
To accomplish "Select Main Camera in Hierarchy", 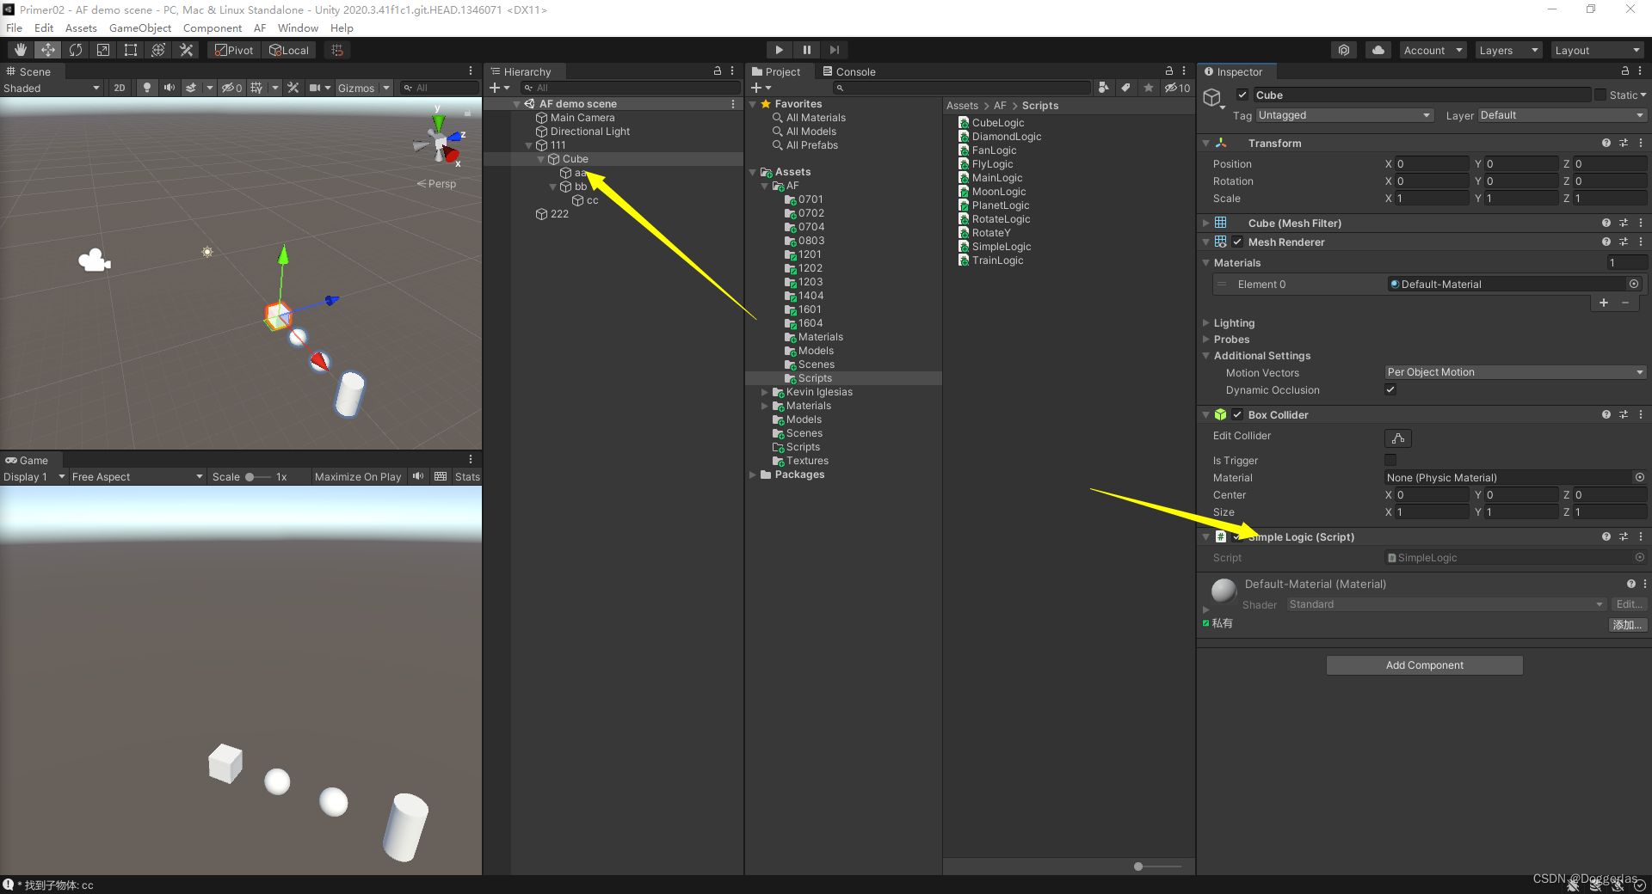I will [x=583, y=118].
